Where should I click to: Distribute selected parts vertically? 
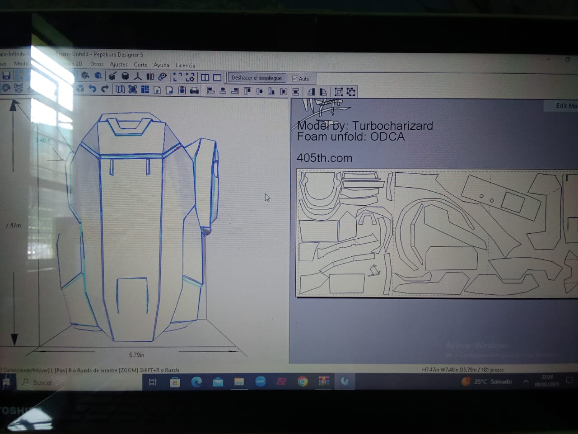click(x=296, y=92)
